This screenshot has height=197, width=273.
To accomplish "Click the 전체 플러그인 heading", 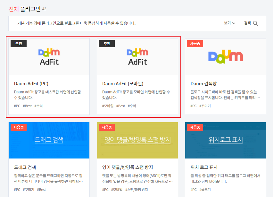I will coord(25,9).
